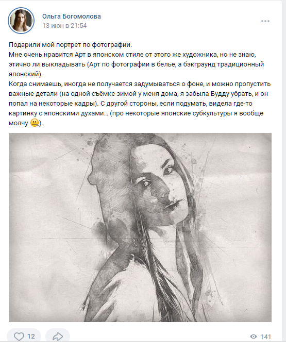The width and height of the screenshot is (286, 353).
Task: Click the rounded share button pill
Action: pyautogui.click(x=58, y=337)
